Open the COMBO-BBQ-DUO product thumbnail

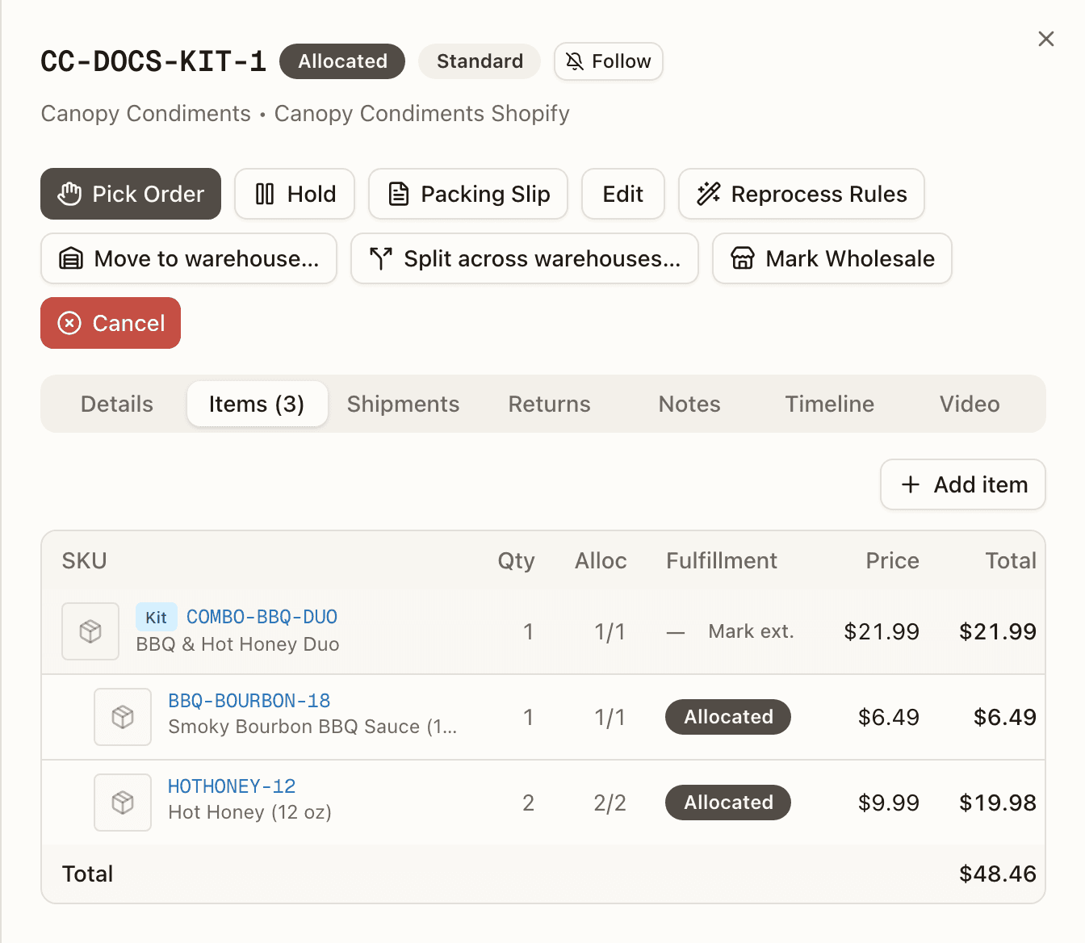pyautogui.click(x=90, y=631)
